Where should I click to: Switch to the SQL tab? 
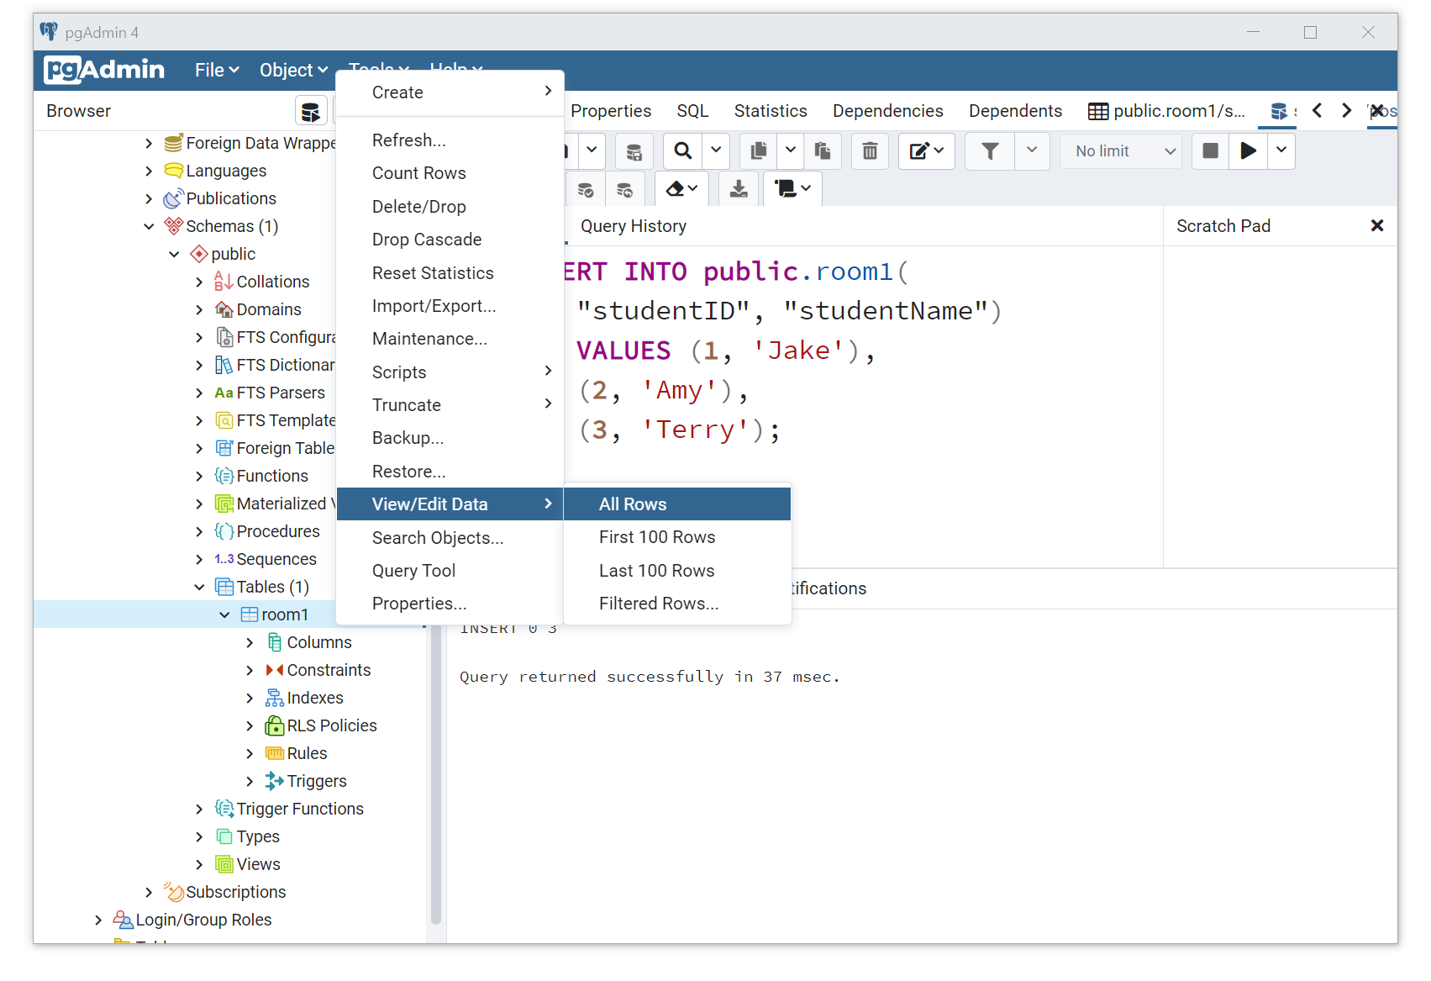tap(692, 111)
